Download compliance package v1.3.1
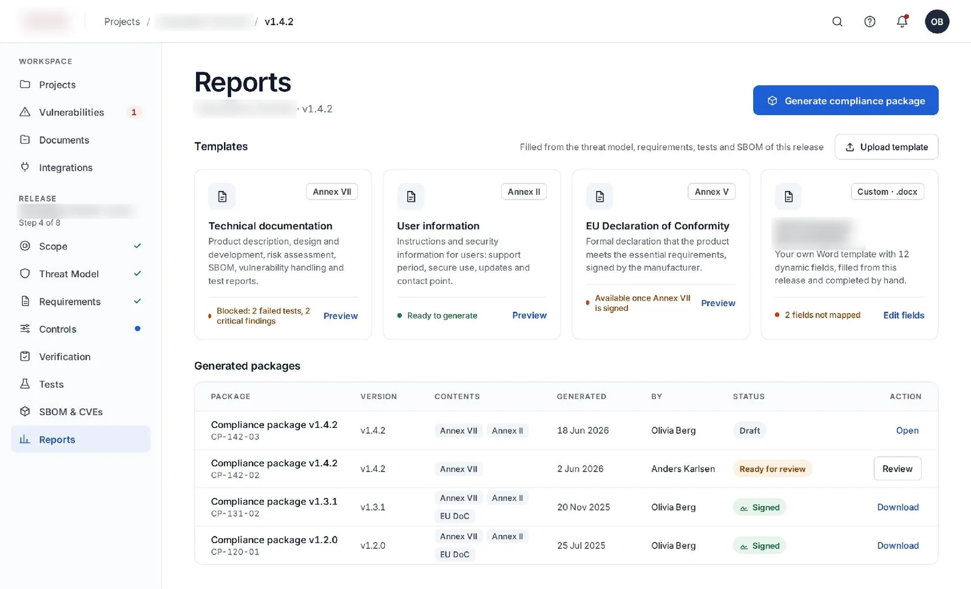Viewport: 971px width, 589px height. click(x=898, y=507)
